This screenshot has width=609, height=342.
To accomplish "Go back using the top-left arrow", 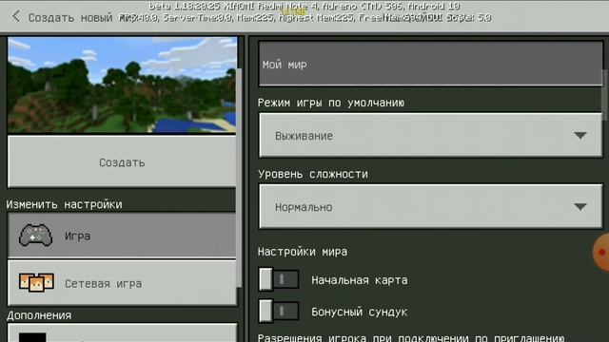I will (15, 16).
